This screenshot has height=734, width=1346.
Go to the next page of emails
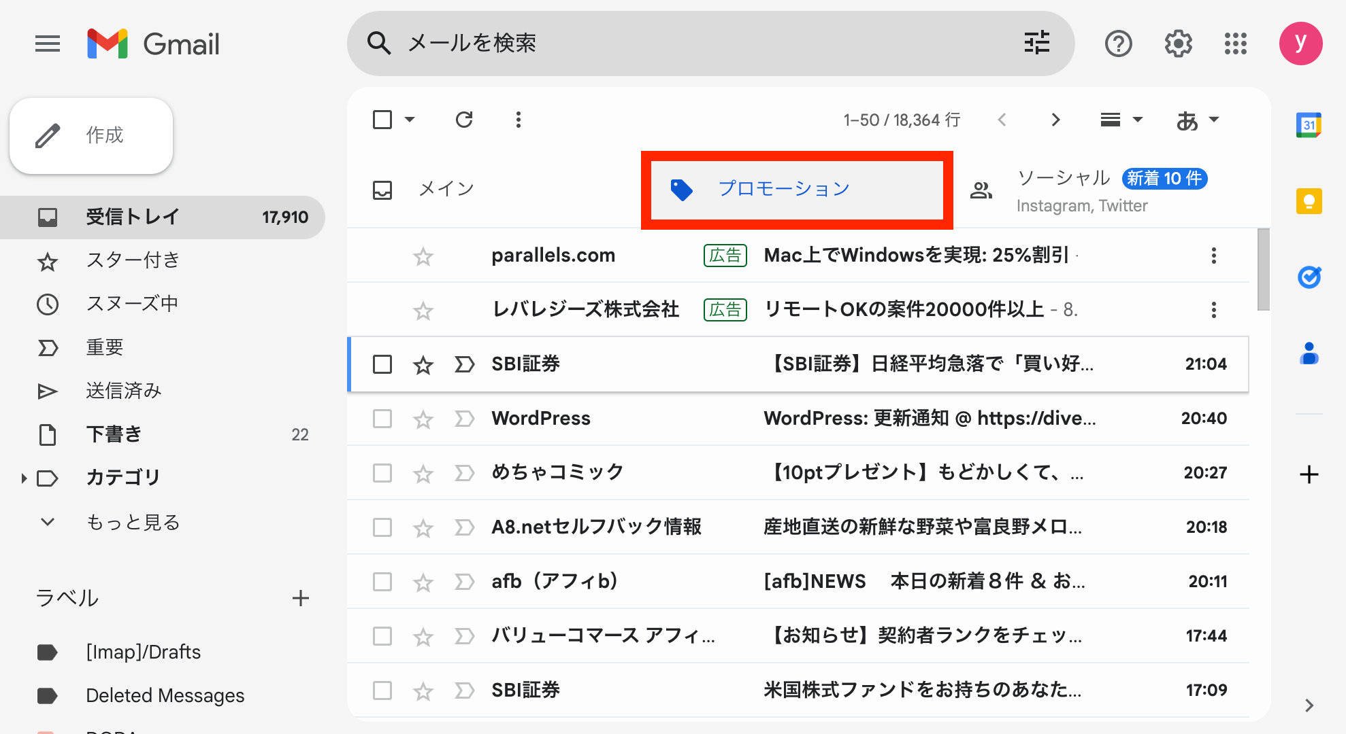(x=1055, y=120)
